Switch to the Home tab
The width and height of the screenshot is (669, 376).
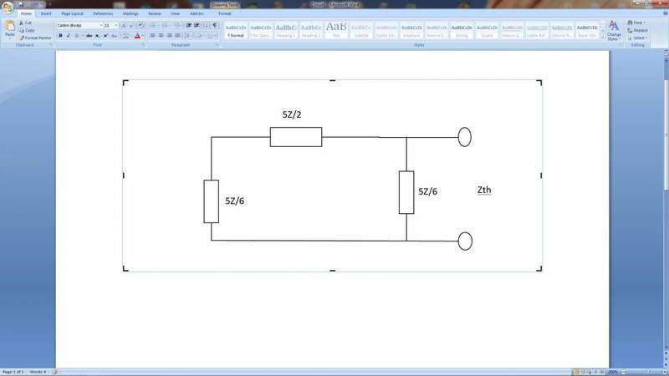coord(26,13)
